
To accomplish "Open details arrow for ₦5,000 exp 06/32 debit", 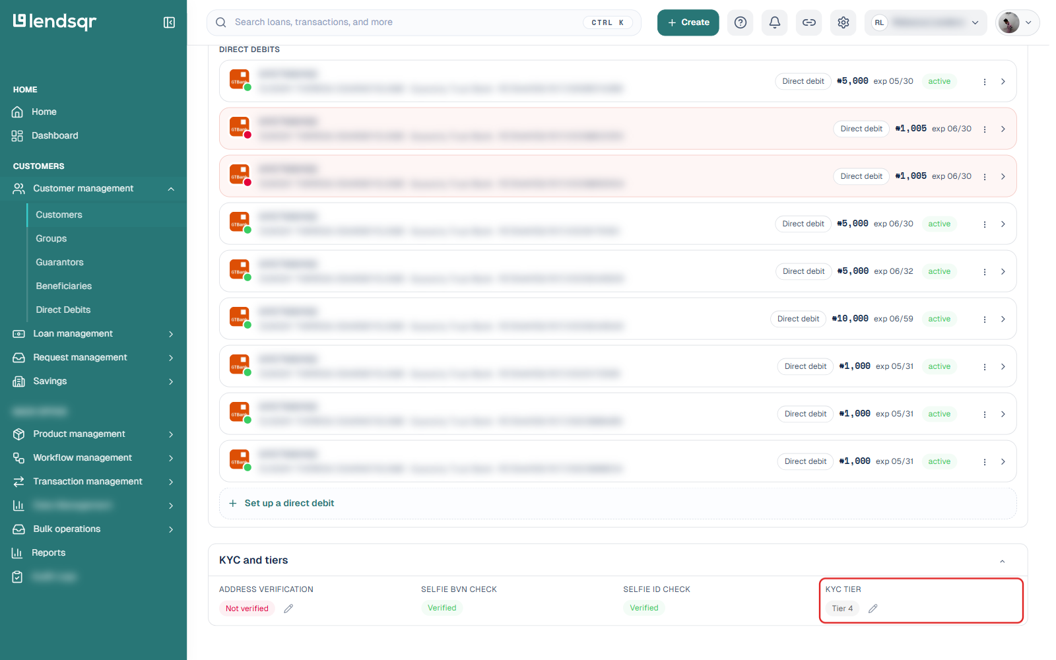I will (x=1003, y=272).
